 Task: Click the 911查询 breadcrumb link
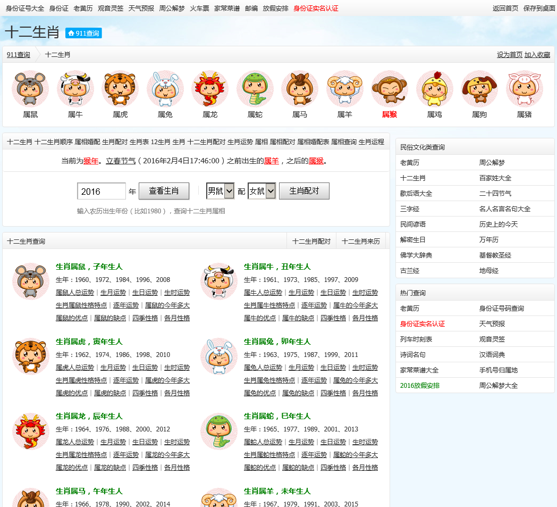click(19, 55)
